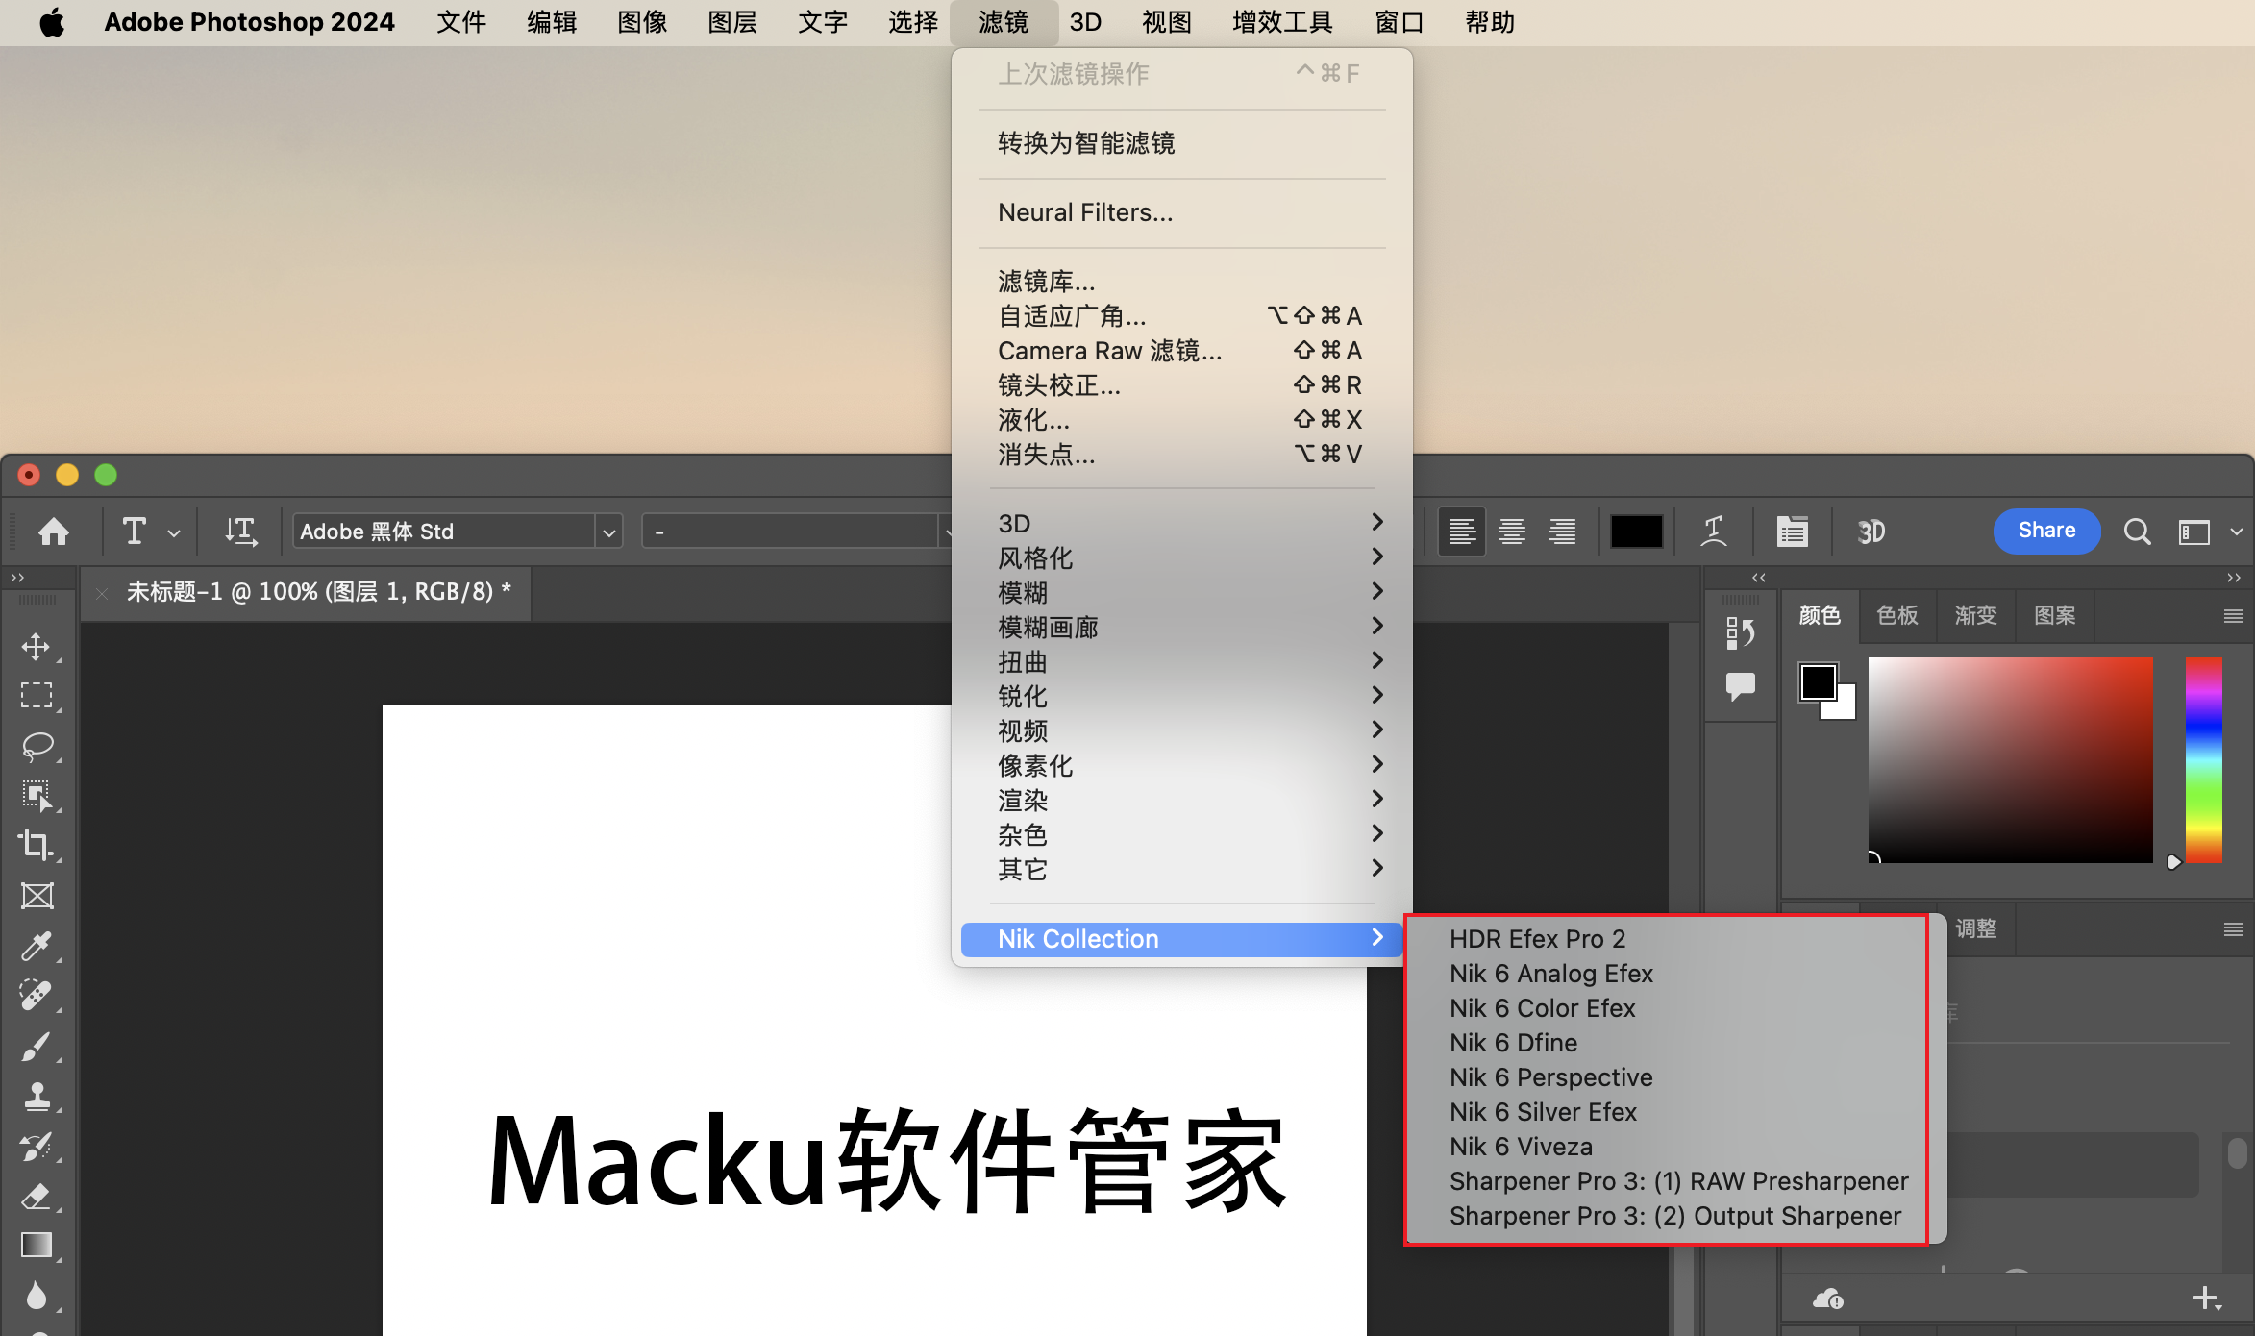Select the Clone Stamp tool

tap(37, 1096)
